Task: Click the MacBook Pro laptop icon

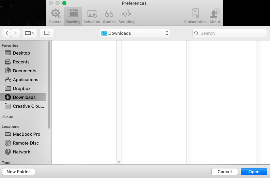Action: coord(8,134)
